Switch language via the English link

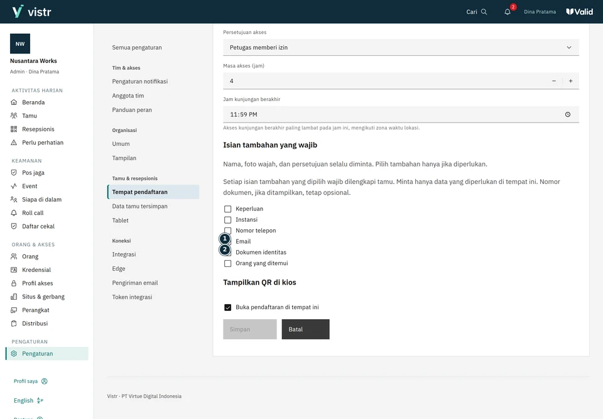[x=28, y=401]
